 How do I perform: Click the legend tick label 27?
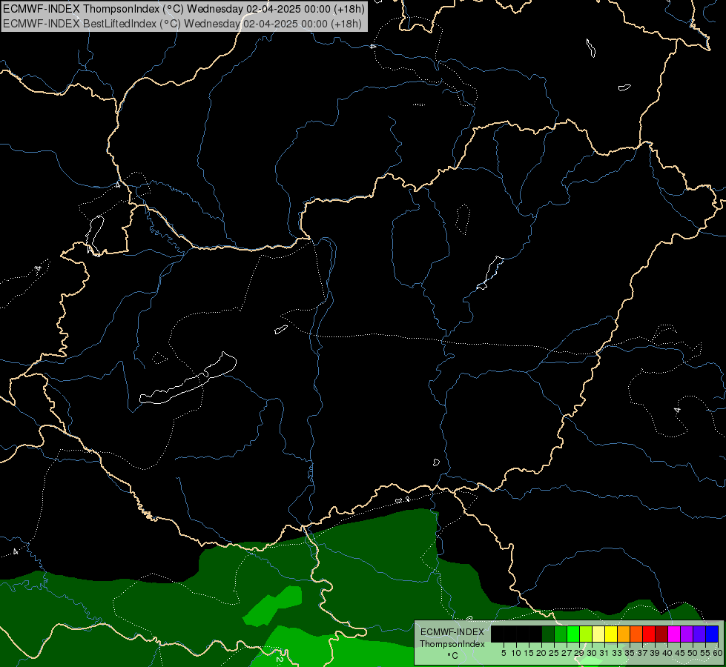(567, 653)
